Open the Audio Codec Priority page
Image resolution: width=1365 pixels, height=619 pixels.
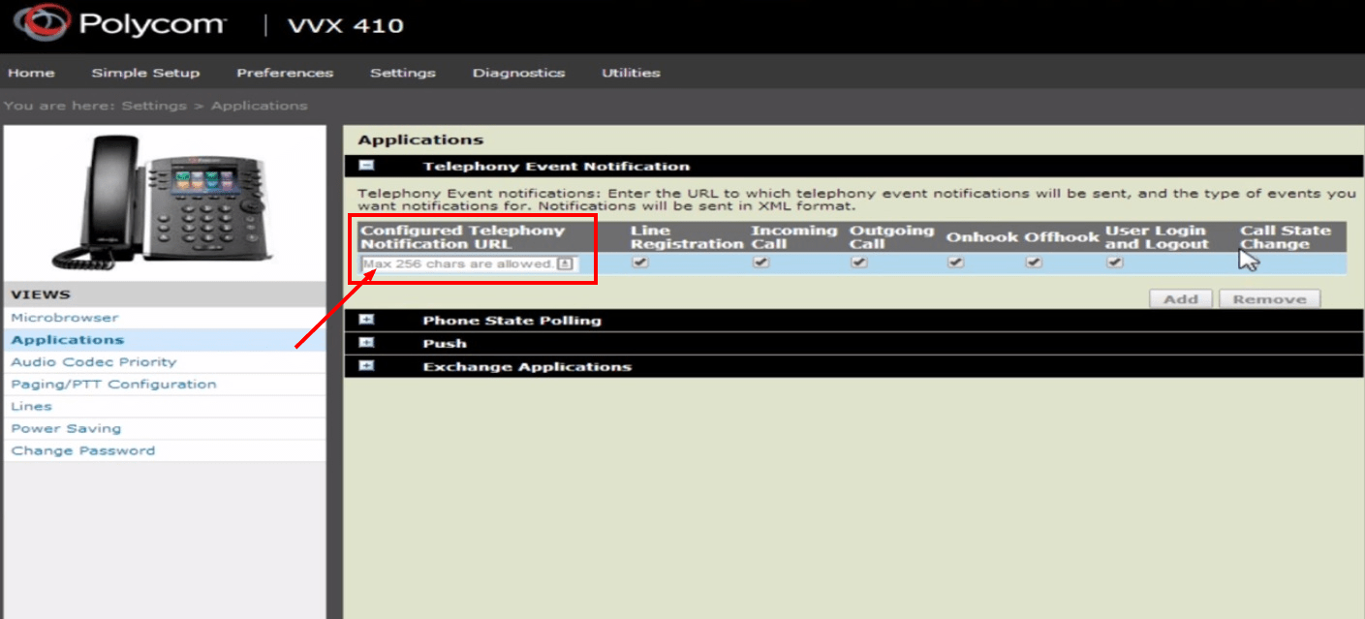93,361
